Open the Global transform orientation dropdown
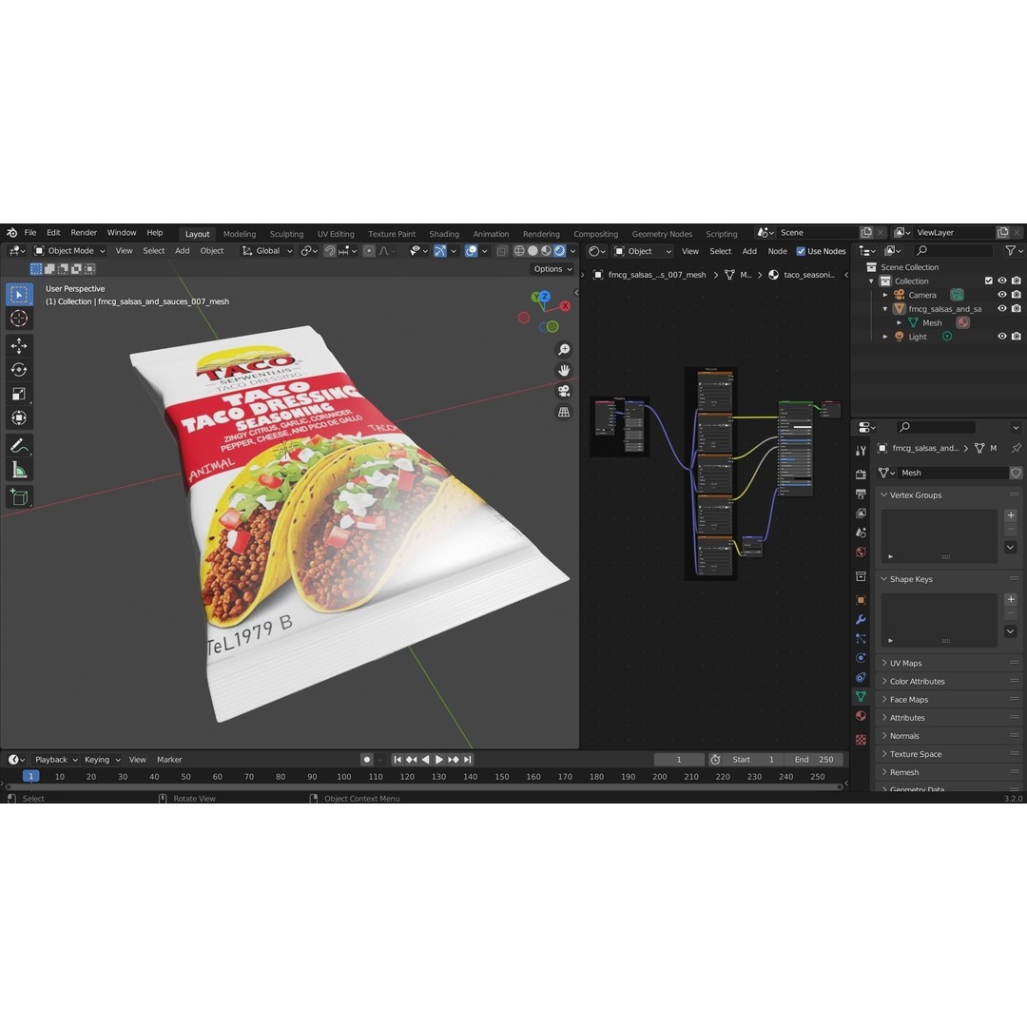The image size is (1027, 1027). click(267, 251)
